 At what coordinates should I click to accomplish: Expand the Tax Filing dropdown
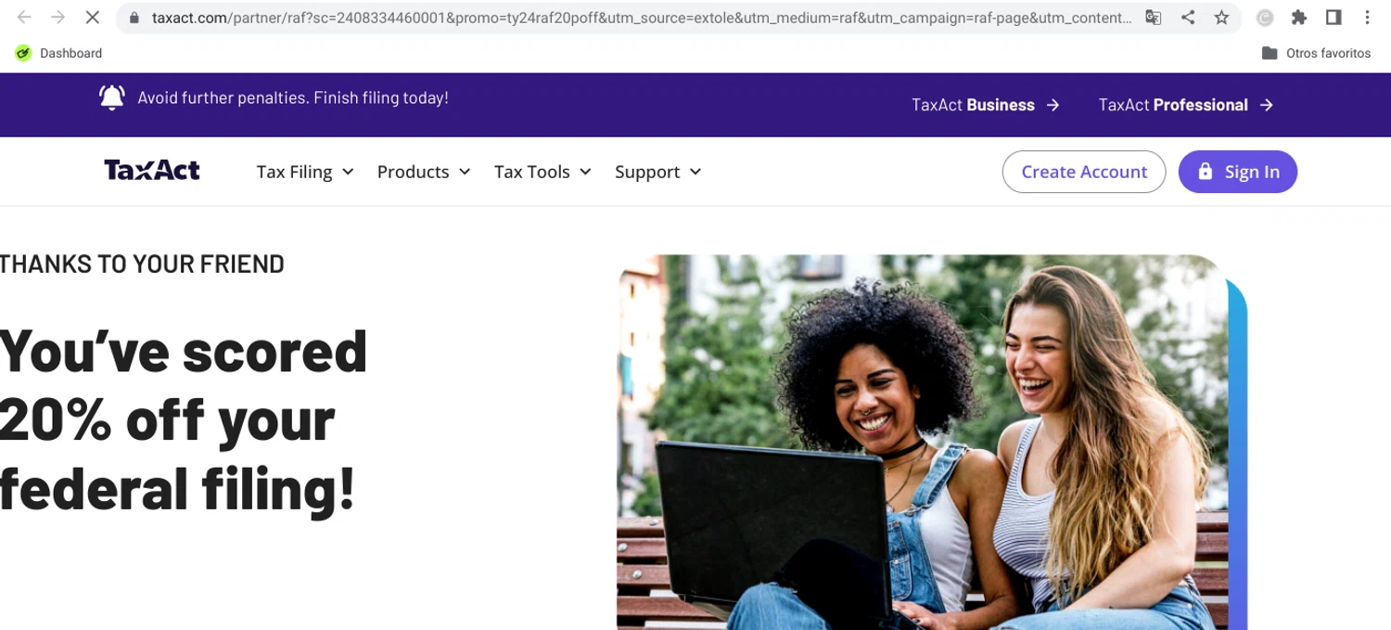click(x=305, y=172)
